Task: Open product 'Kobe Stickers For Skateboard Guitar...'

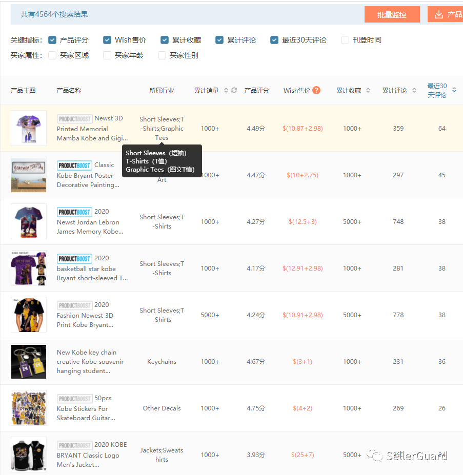Action: tap(86, 414)
